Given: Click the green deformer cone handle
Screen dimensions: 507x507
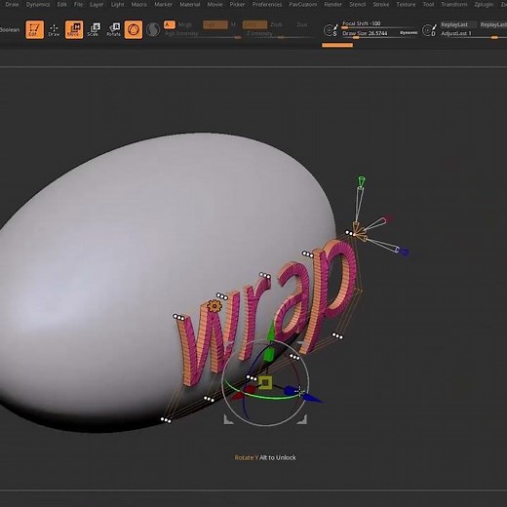Looking at the screenshot, I should [361, 181].
